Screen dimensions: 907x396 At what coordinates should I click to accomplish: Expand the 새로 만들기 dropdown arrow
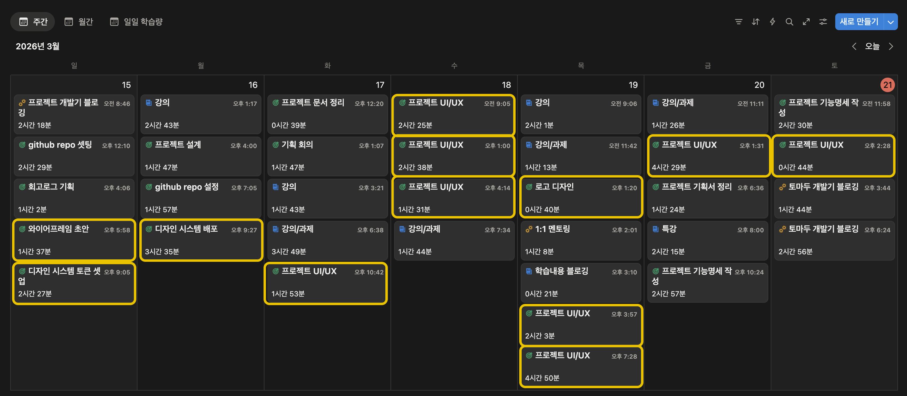890,22
